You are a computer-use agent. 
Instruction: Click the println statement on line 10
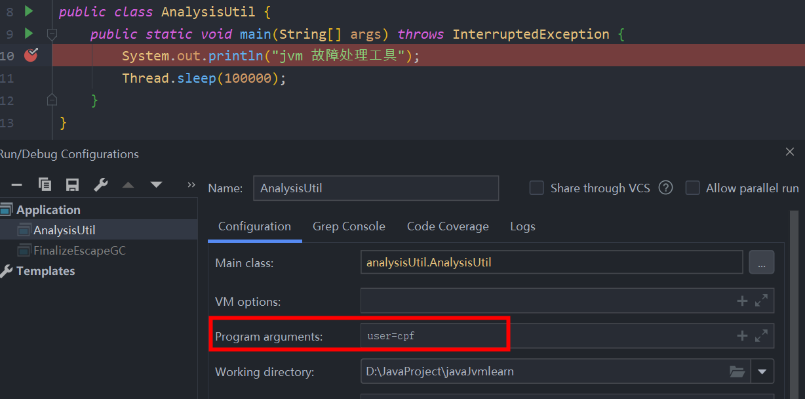click(270, 56)
